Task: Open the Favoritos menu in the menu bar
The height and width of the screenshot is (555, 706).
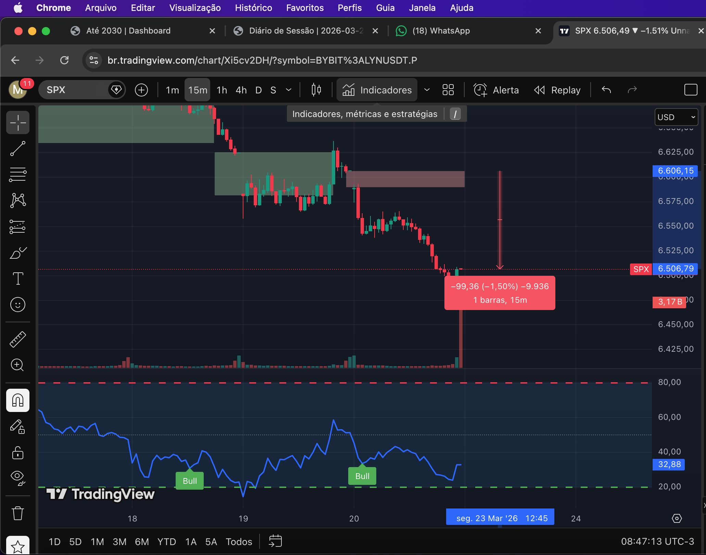Action: pyautogui.click(x=305, y=8)
